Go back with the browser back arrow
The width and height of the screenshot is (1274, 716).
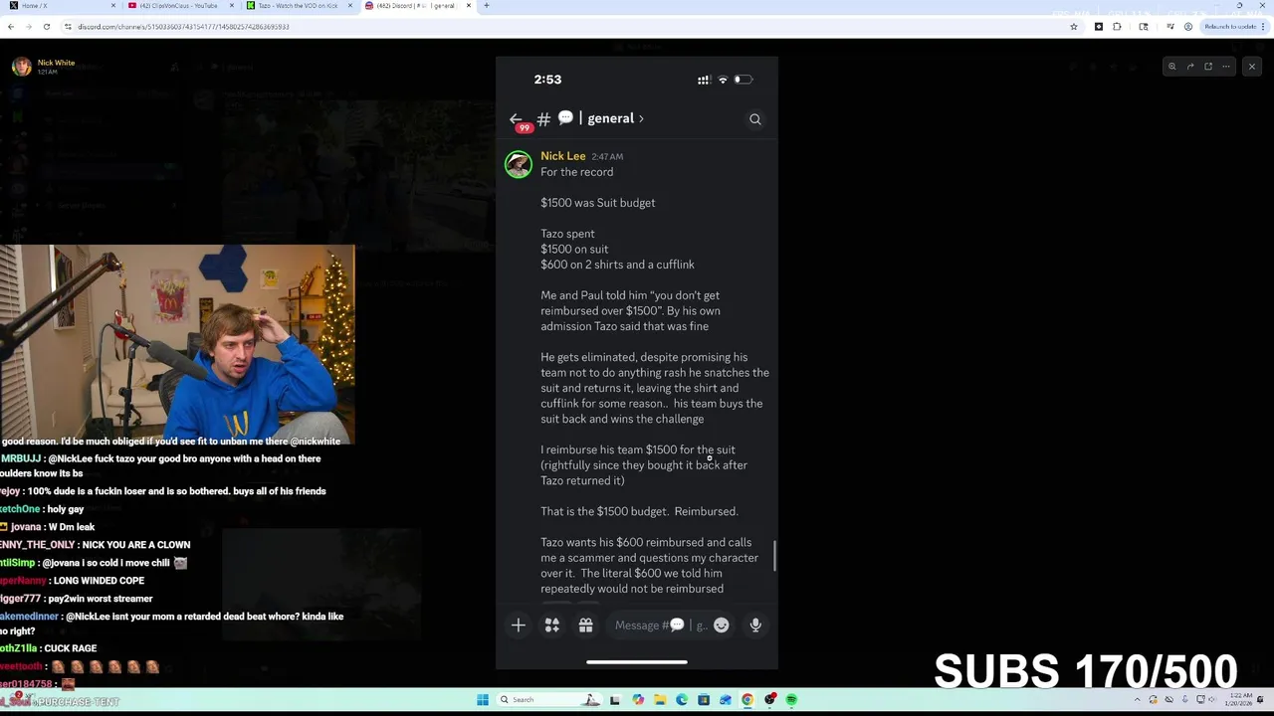tap(11, 27)
